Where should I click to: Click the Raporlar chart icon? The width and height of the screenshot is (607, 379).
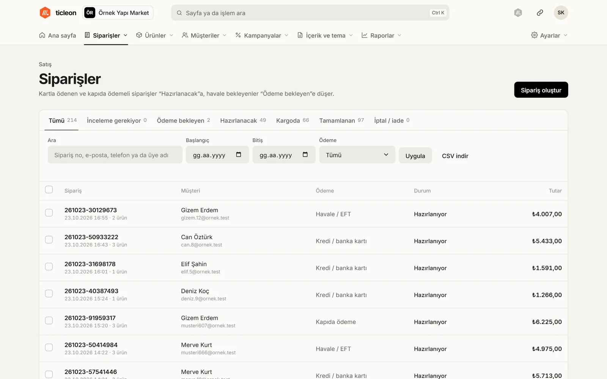(365, 35)
